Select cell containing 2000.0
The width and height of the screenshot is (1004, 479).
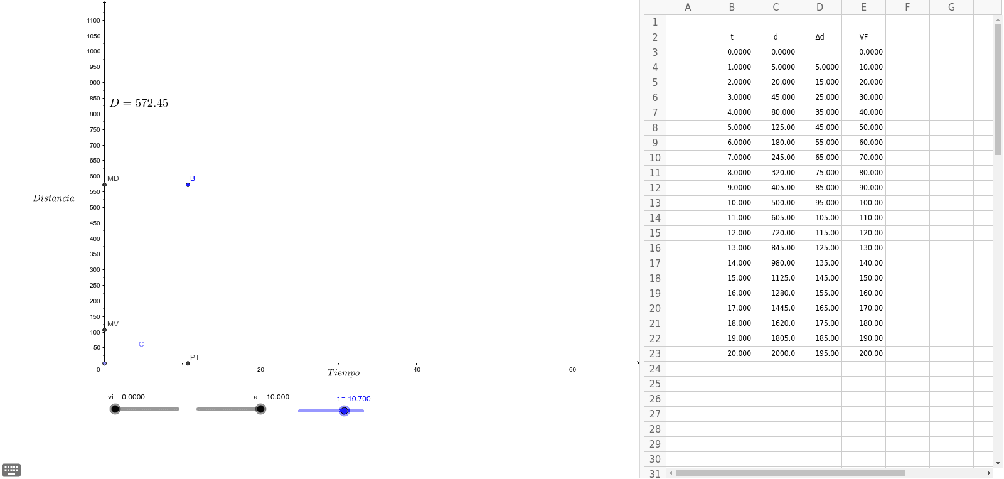776,353
